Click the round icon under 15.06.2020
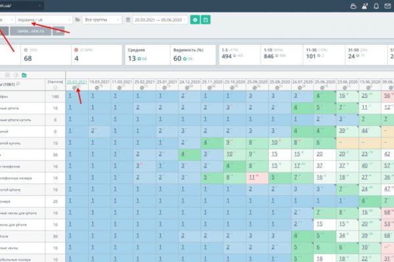 pyautogui.click(x=367, y=88)
